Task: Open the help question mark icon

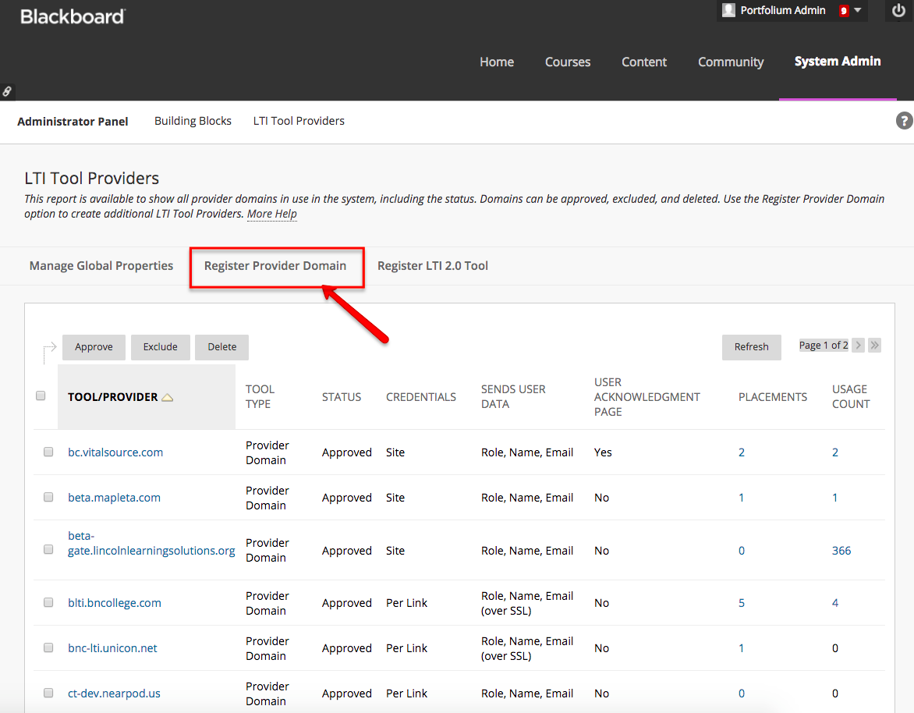Action: click(904, 121)
